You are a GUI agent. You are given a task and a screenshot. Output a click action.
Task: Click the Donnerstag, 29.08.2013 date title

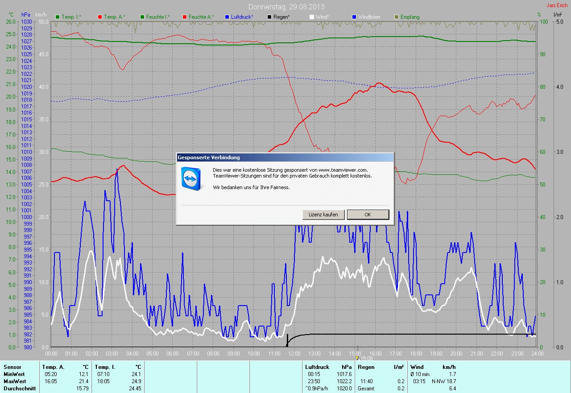tap(286, 7)
